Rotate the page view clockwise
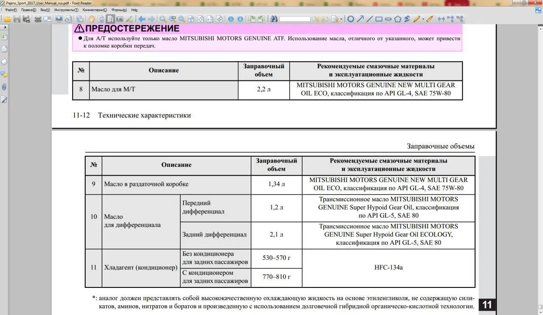543x315 pixels. point(261,19)
